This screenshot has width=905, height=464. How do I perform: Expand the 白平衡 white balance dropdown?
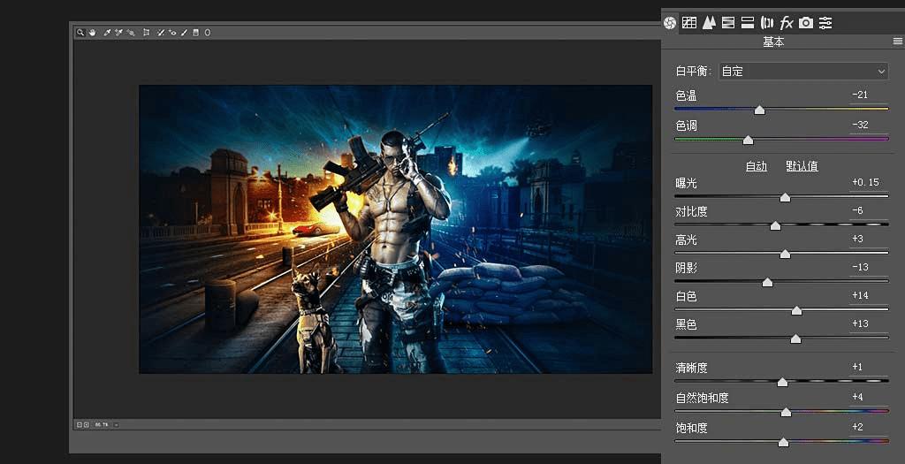[x=802, y=72]
